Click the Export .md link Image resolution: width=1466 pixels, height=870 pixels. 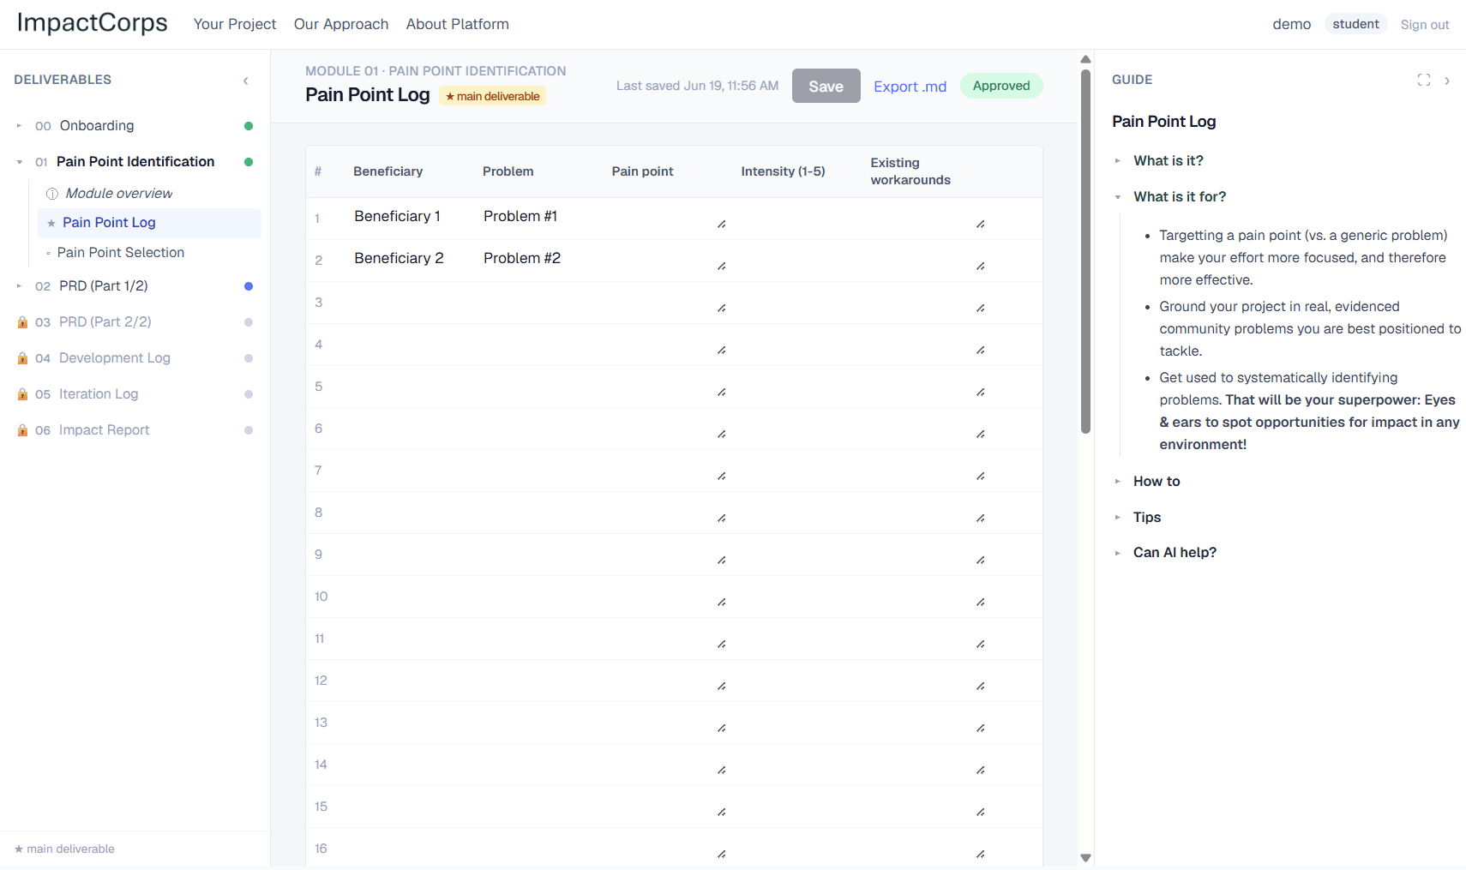(x=910, y=87)
